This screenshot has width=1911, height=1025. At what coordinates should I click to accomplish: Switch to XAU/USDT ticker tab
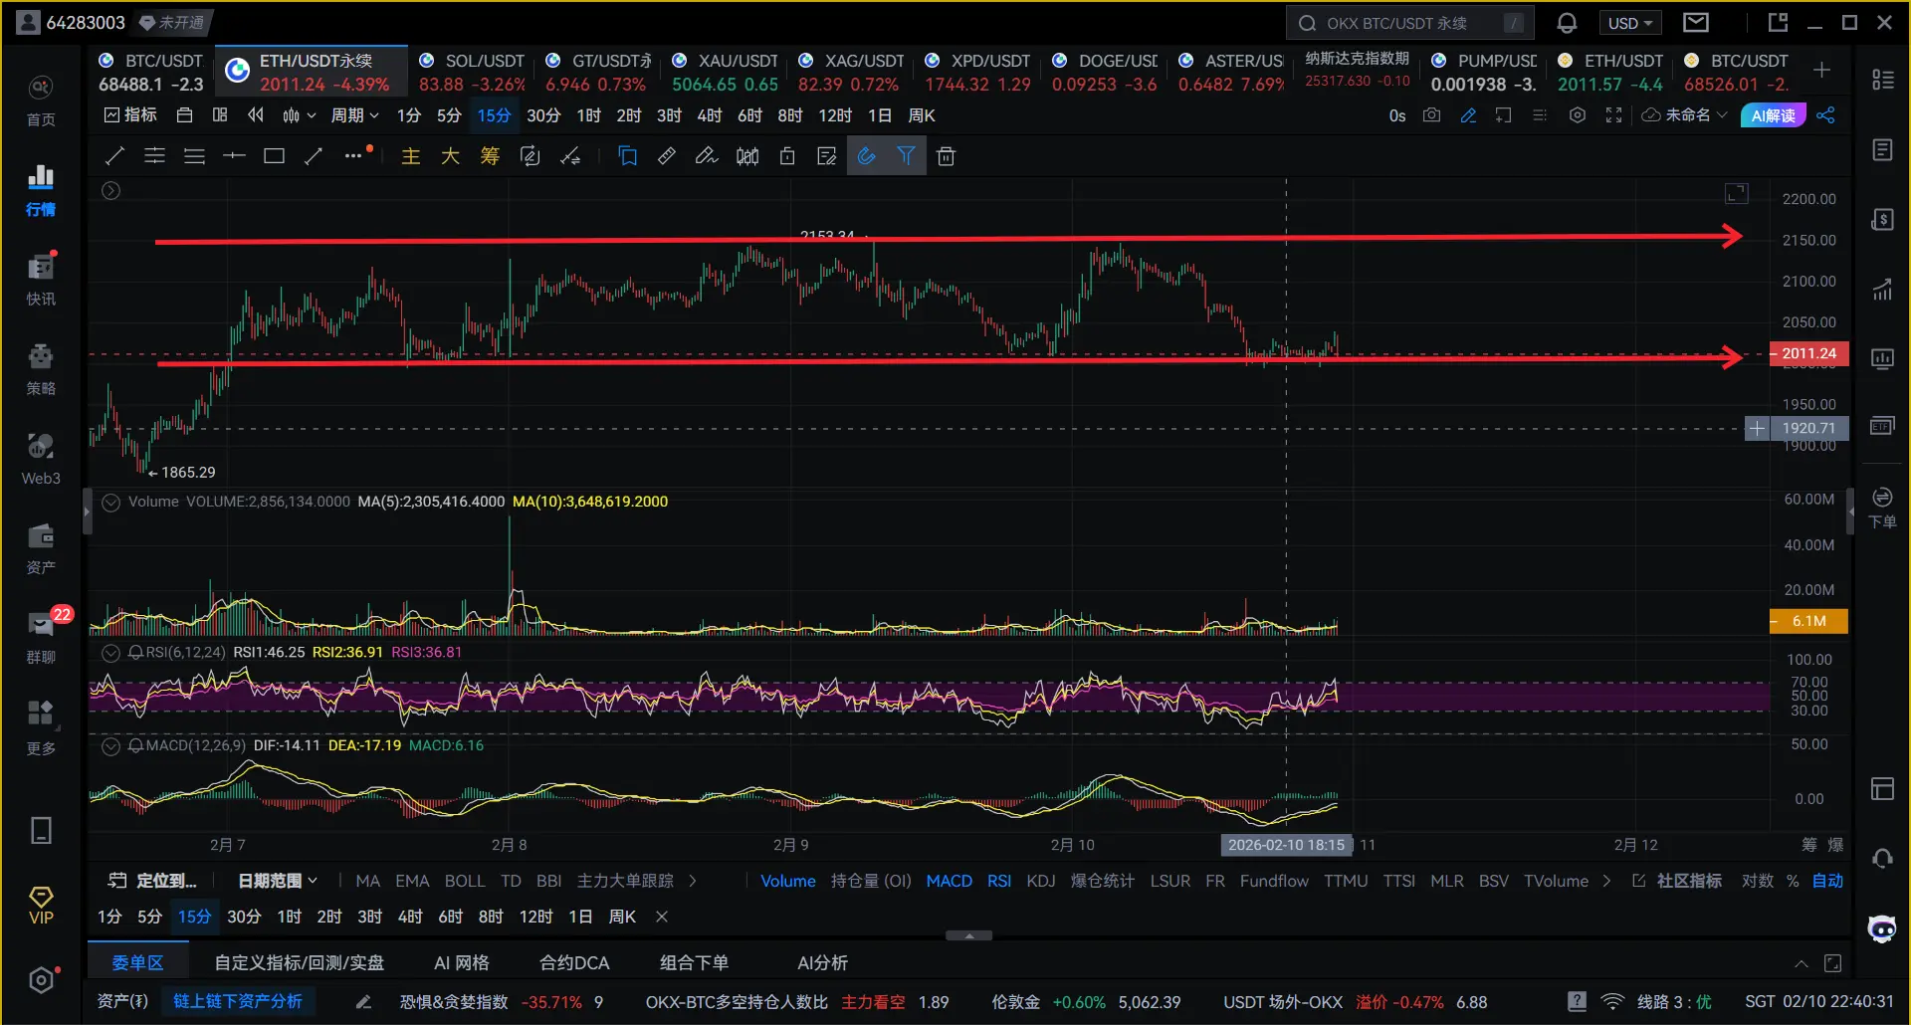click(x=725, y=73)
